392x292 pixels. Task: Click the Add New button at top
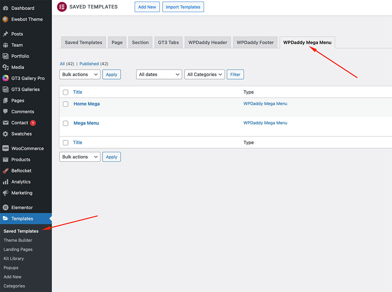click(x=147, y=7)
